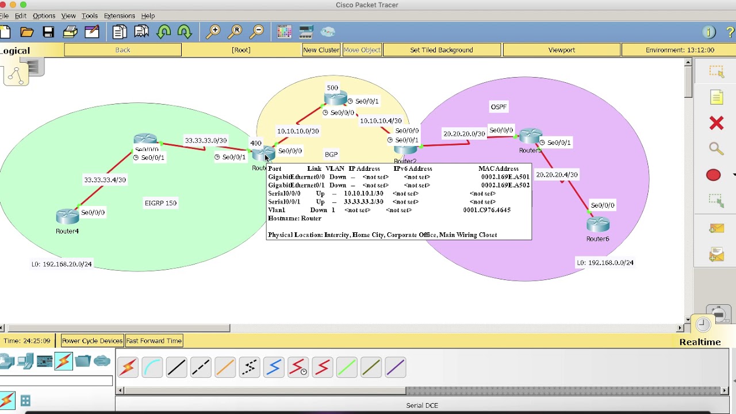This screenshot has height=414, width=736.
Task: Choose Copper Cross-Over dashed cable
Action: click(201, 367)
